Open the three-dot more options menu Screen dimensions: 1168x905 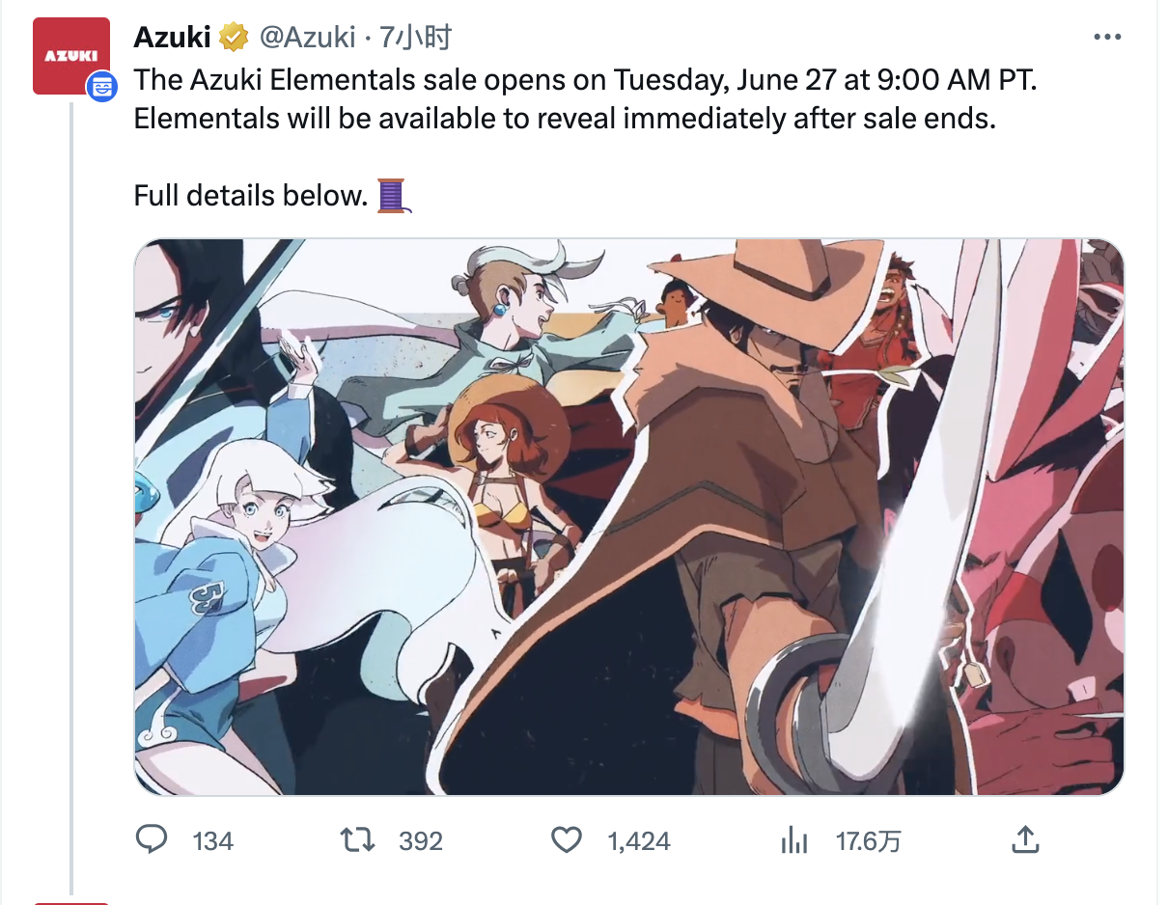tap(1106, 37)
